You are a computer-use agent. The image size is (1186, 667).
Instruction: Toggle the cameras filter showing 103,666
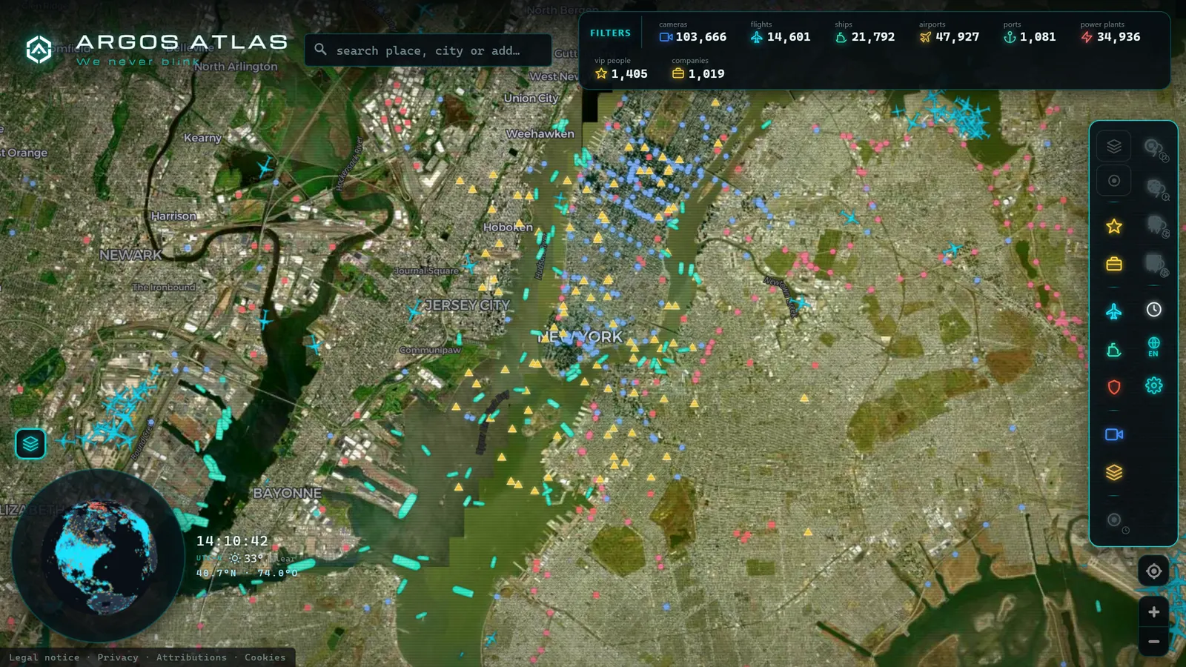click(693, 32)
